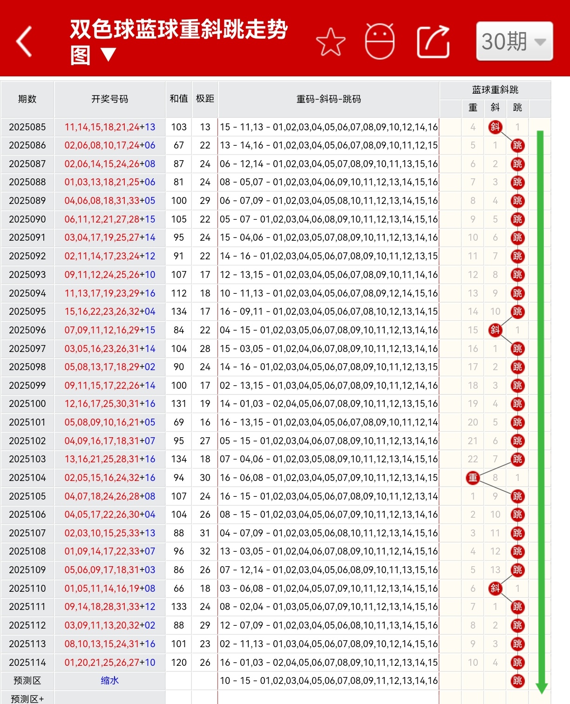Screen dimensions: 570x704
Task: Tap the 跳 marker in row 2025114
Action: 517,662
